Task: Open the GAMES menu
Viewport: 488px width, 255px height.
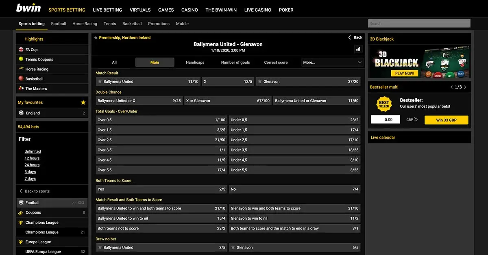Action: [166, 10]
